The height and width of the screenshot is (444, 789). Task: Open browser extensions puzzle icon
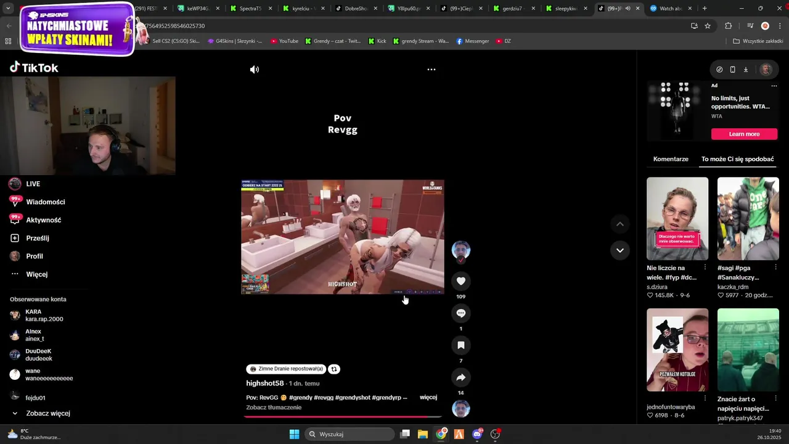tap(729, 26)
